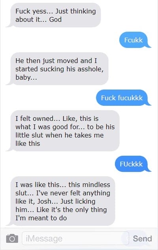This screenshot has height=250, width=158.
Task: Click the word "baby..." in the gray bubble
Action: tap(26, 77)
